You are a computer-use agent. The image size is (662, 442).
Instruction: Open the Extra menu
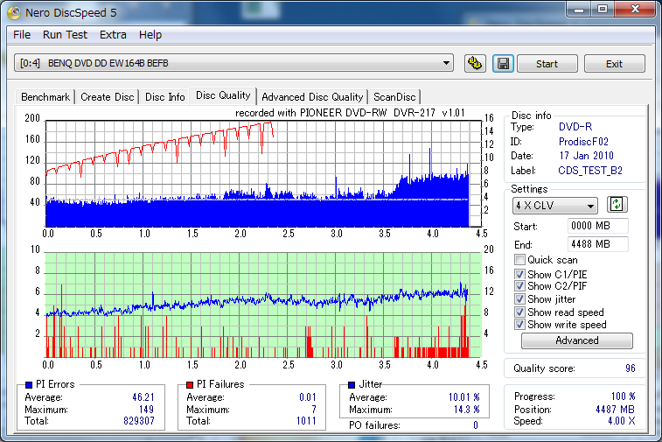click(x=113, y=35)
